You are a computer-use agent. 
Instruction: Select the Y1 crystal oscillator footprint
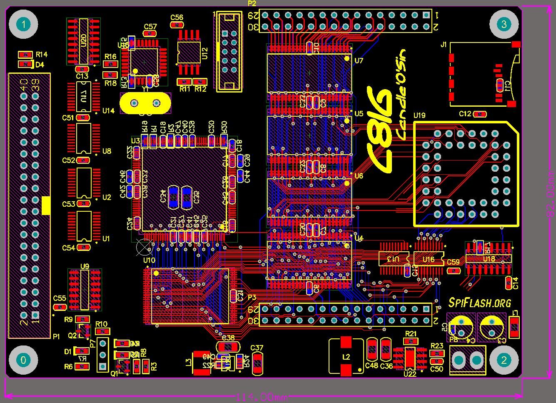coord(145,103)
